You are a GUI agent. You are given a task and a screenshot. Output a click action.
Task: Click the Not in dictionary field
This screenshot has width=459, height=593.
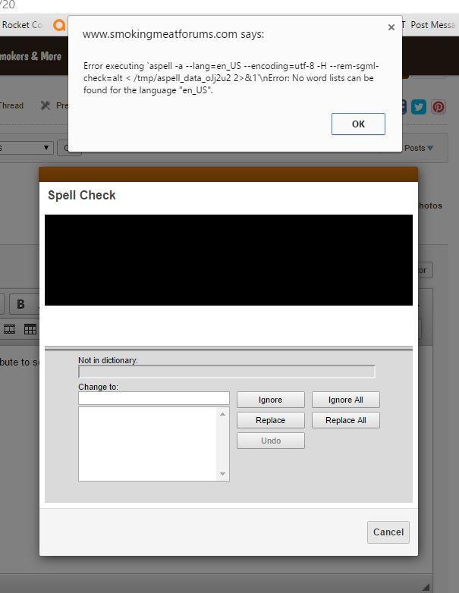pyautogui.click(x=226, y=372)
